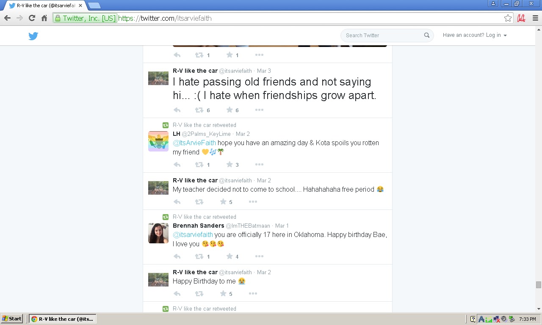This screenshot has width=542, height=325.
Task: Reload the page with browser refresh button
Action: (x=32, y=18)
